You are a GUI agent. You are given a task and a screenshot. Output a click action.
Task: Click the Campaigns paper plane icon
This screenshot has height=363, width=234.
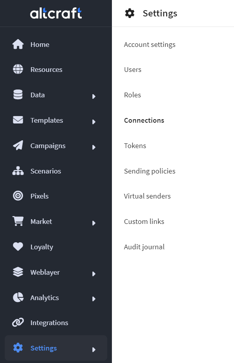(18, 145)
